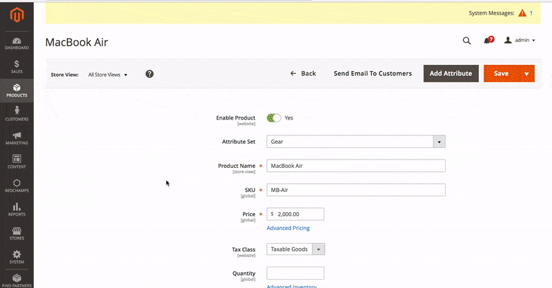552x288 pixels.
Task: Click the Store View label text
Action: 65,75
